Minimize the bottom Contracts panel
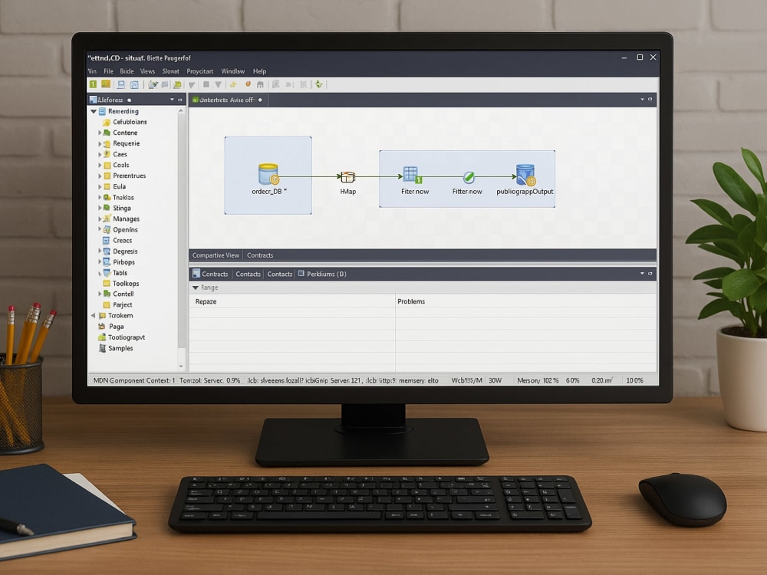This screenshot has width=767, height=575. (650, 274)
